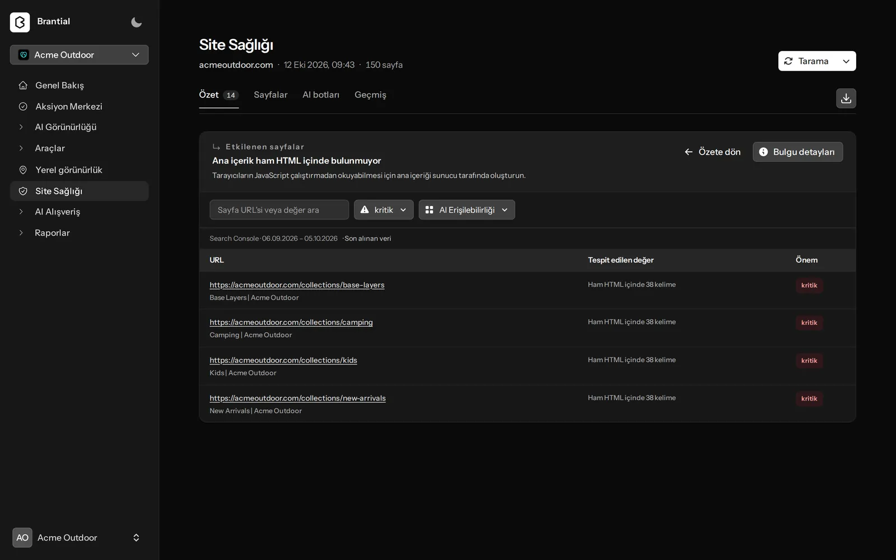
Task: Click the Brantial logo icon
Action: tap(20, 22)
